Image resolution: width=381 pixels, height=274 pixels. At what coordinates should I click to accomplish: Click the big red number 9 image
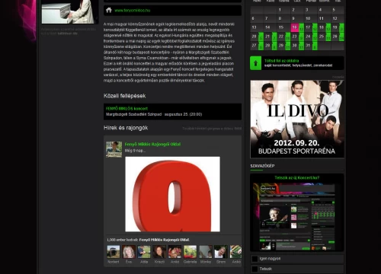coord(173,194)
